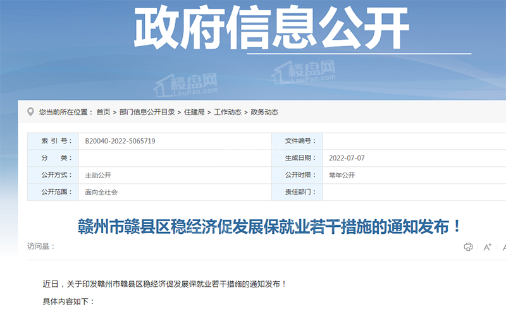Image resolution: width=506 pixels, height=309 pixels.
Task: Select index number B20040-2022-5065719
Action: pyautogui.click(x=120, y=141)
